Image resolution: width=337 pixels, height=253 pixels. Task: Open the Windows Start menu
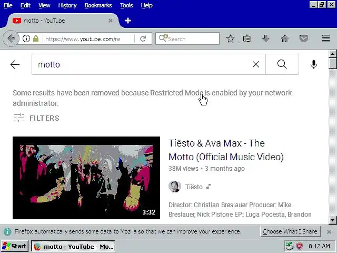(14, 246)
